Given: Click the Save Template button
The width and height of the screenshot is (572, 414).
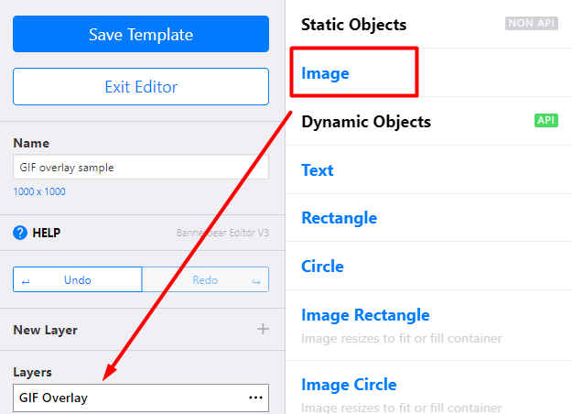Looking at the screenshot, I should 141,35.
